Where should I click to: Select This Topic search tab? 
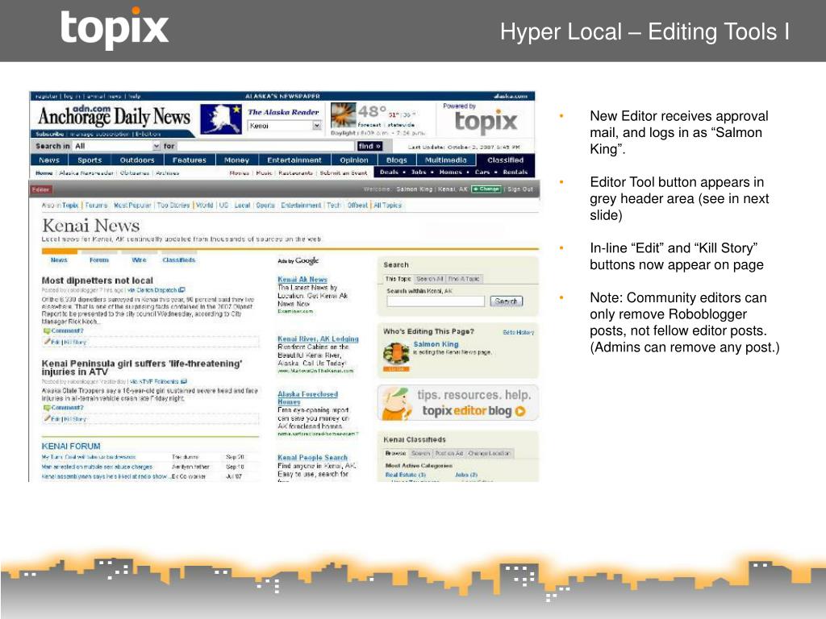pyautogui.click(x=398, y=279)
